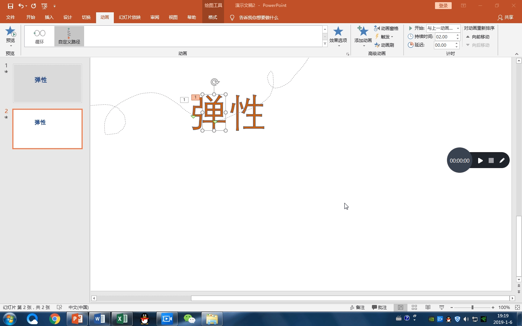Open the Animation Pane
This screenshot has height=326, width=522.
(386, 28)
